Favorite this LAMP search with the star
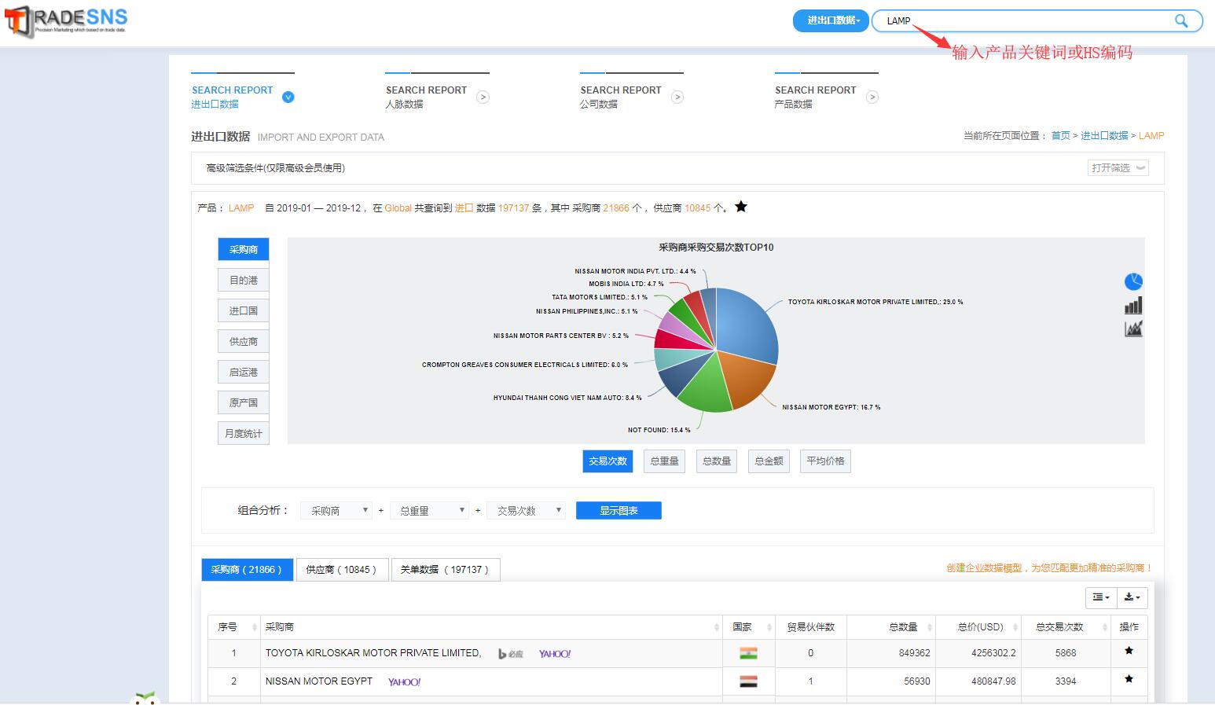 click(x=741, y=207)
